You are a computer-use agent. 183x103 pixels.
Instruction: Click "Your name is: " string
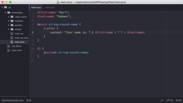(77, 32)
